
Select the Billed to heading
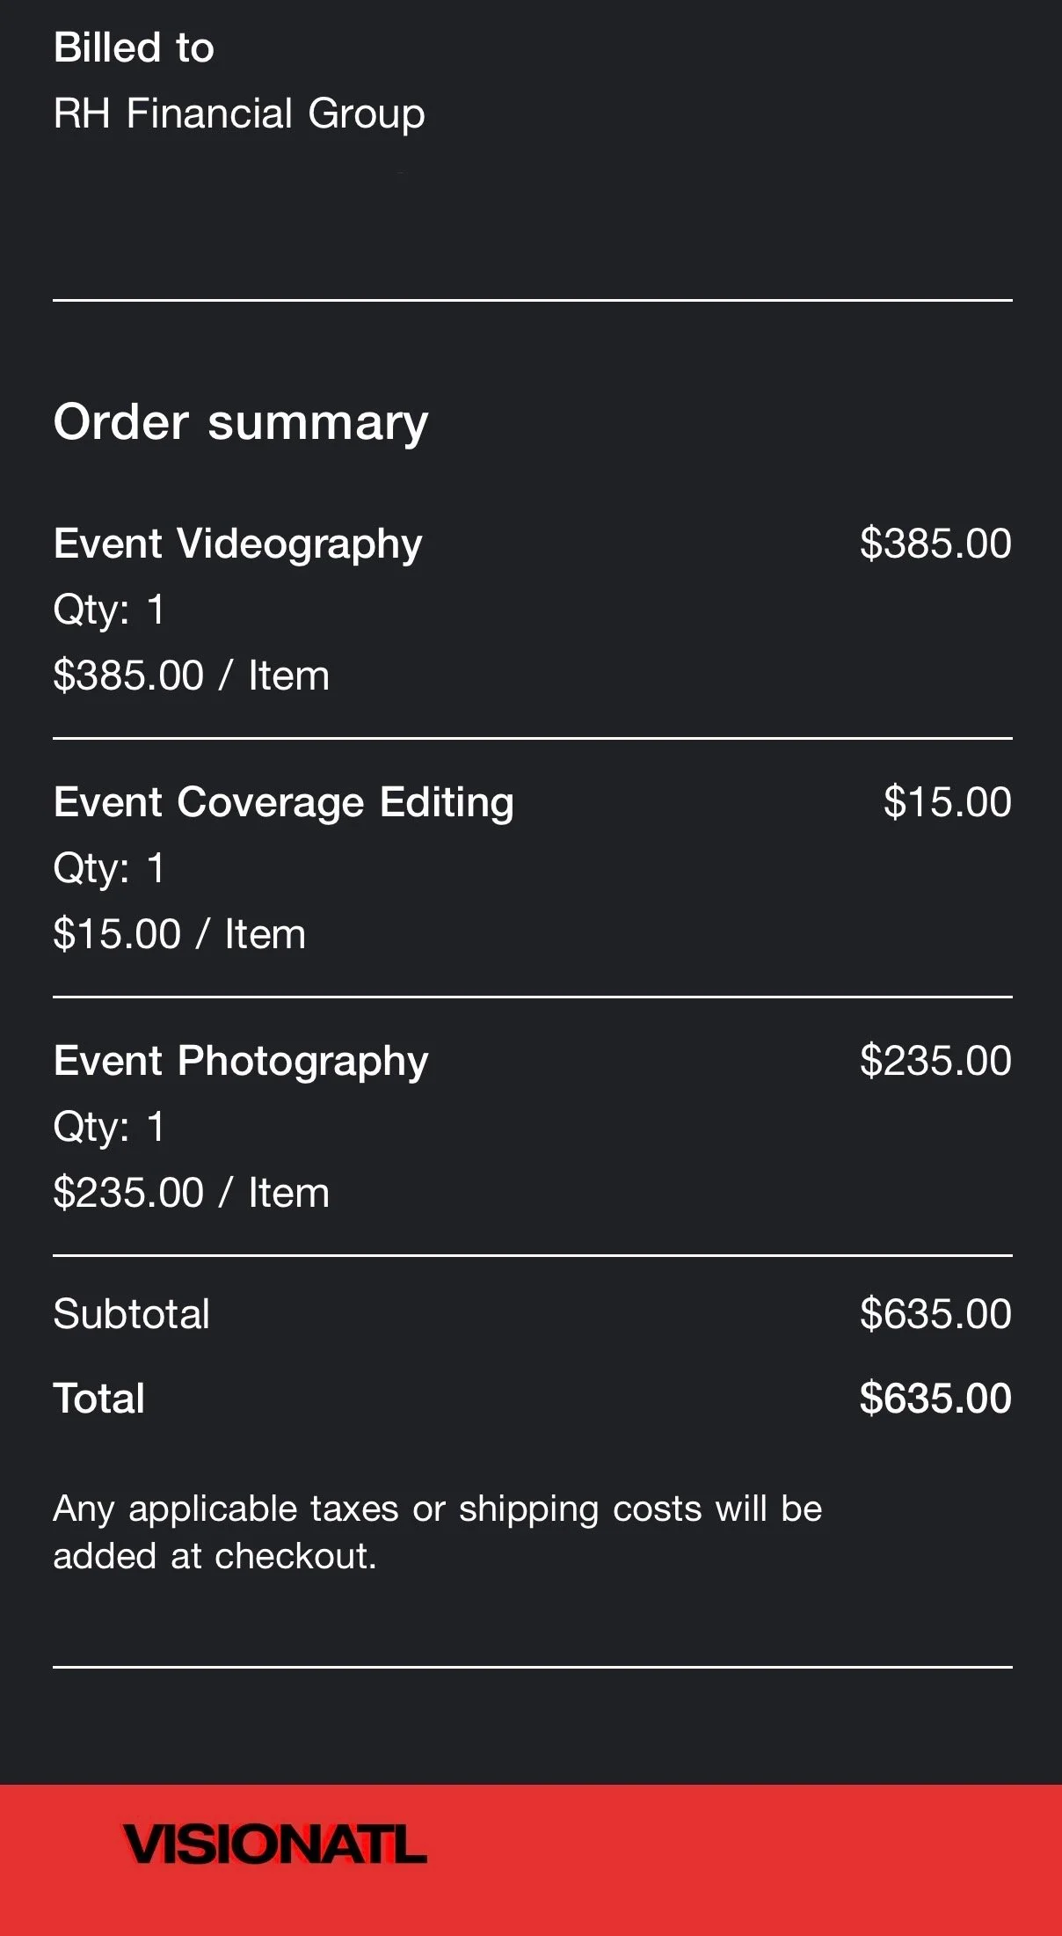tap(134, 47)
